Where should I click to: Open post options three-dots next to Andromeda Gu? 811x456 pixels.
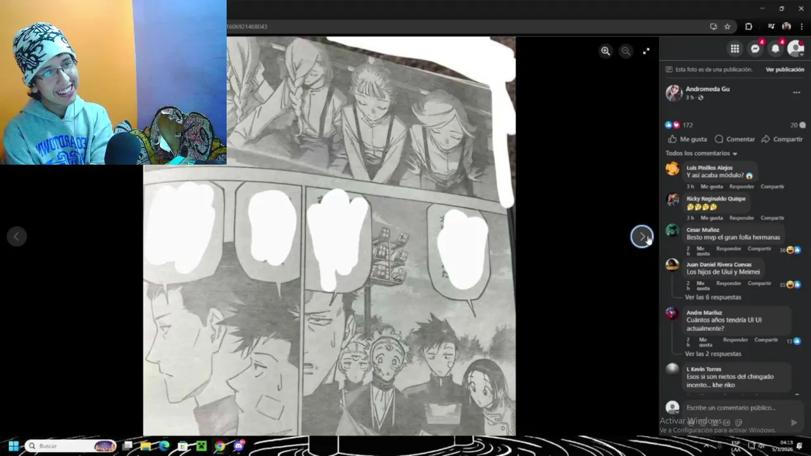(796, 92)
